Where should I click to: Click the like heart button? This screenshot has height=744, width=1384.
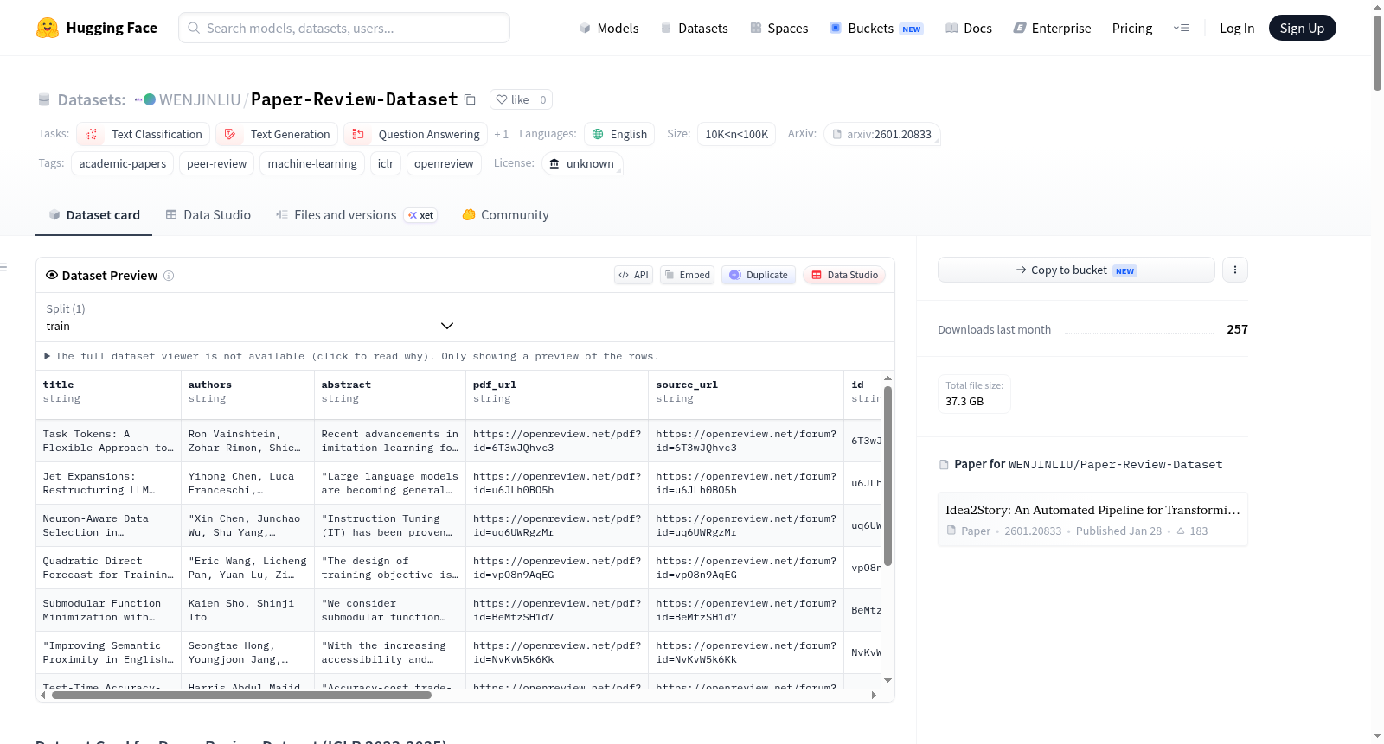[x=512, y=99]
